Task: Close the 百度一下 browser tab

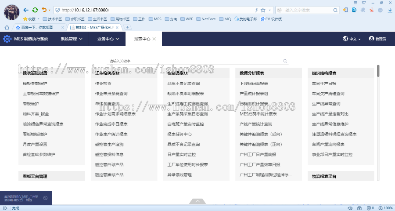Action: 63,27
